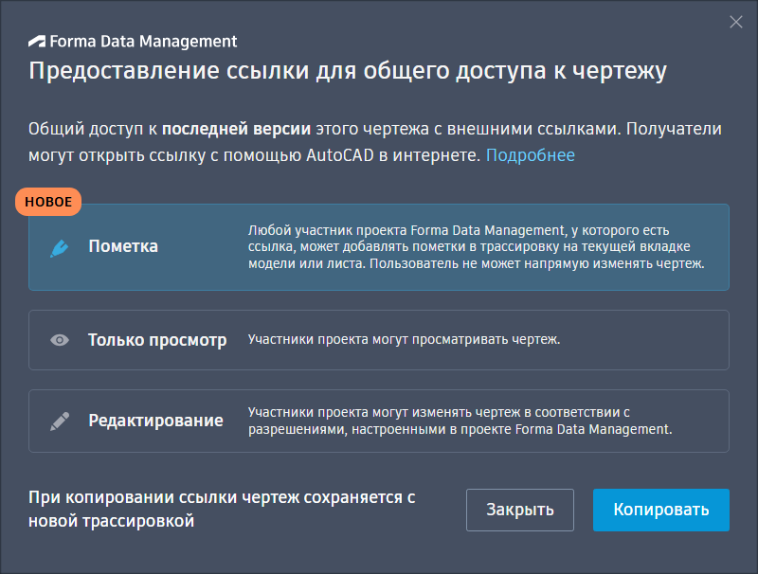
Task: Click the 'Forma Data Management' header text
Action: pos(143,42)
